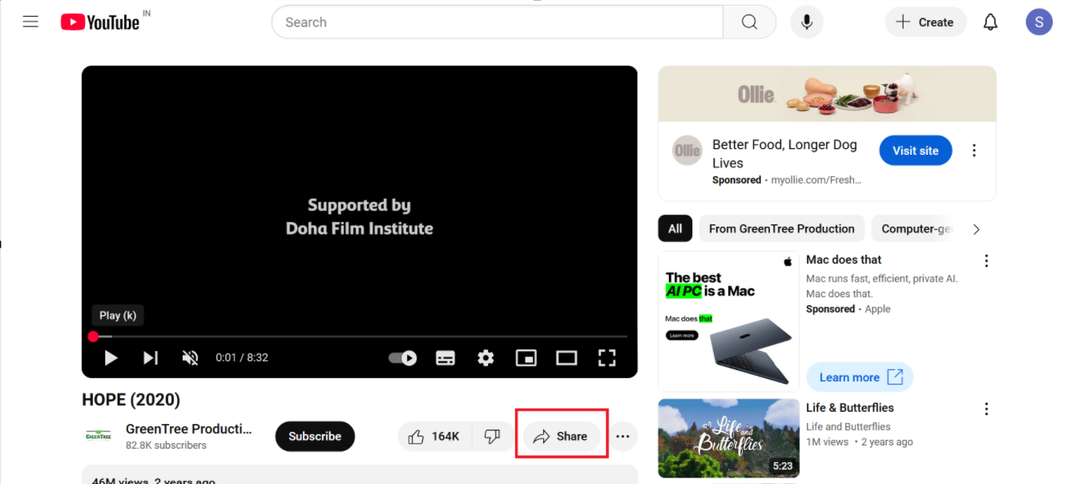Switch to theater mode view
This screenshot has width=1072, height=484.
click(566, 357)
